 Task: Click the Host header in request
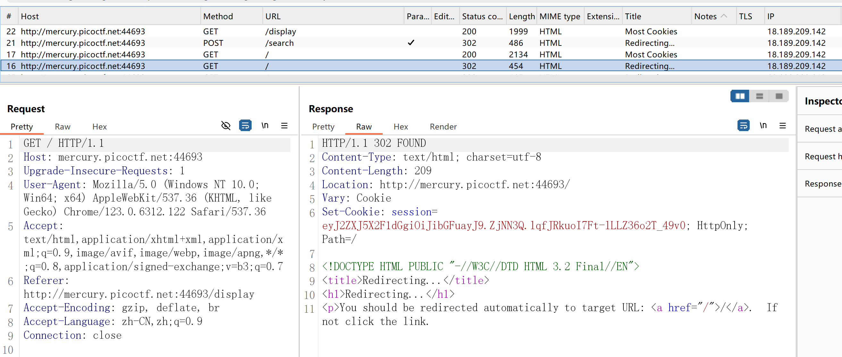point(113,157)
